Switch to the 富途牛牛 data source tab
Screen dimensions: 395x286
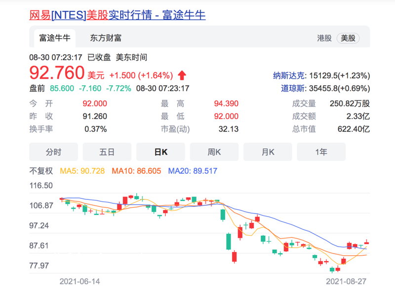point(55,38)
